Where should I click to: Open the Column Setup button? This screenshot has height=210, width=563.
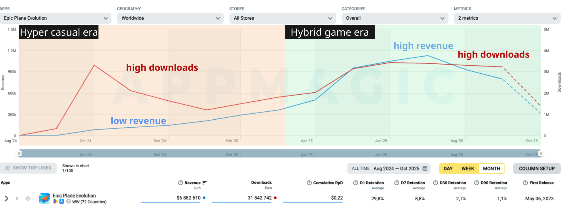(537, 169)
